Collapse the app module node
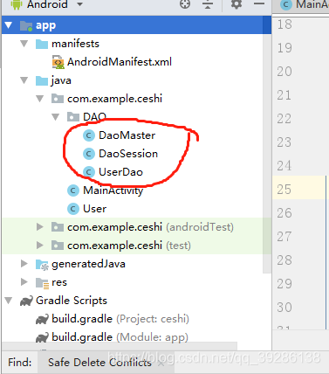This screenshot has width=329, height=374. coord(9,25)
